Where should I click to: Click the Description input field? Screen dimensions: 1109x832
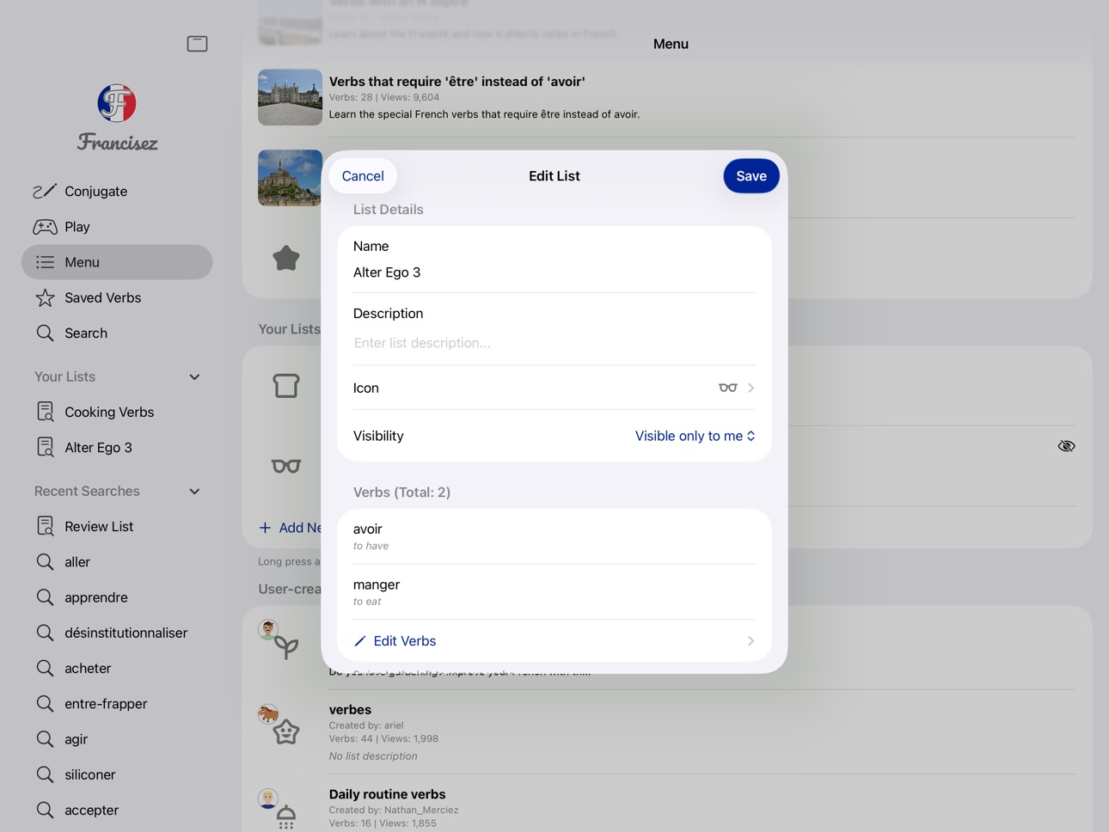coord(554,343)
